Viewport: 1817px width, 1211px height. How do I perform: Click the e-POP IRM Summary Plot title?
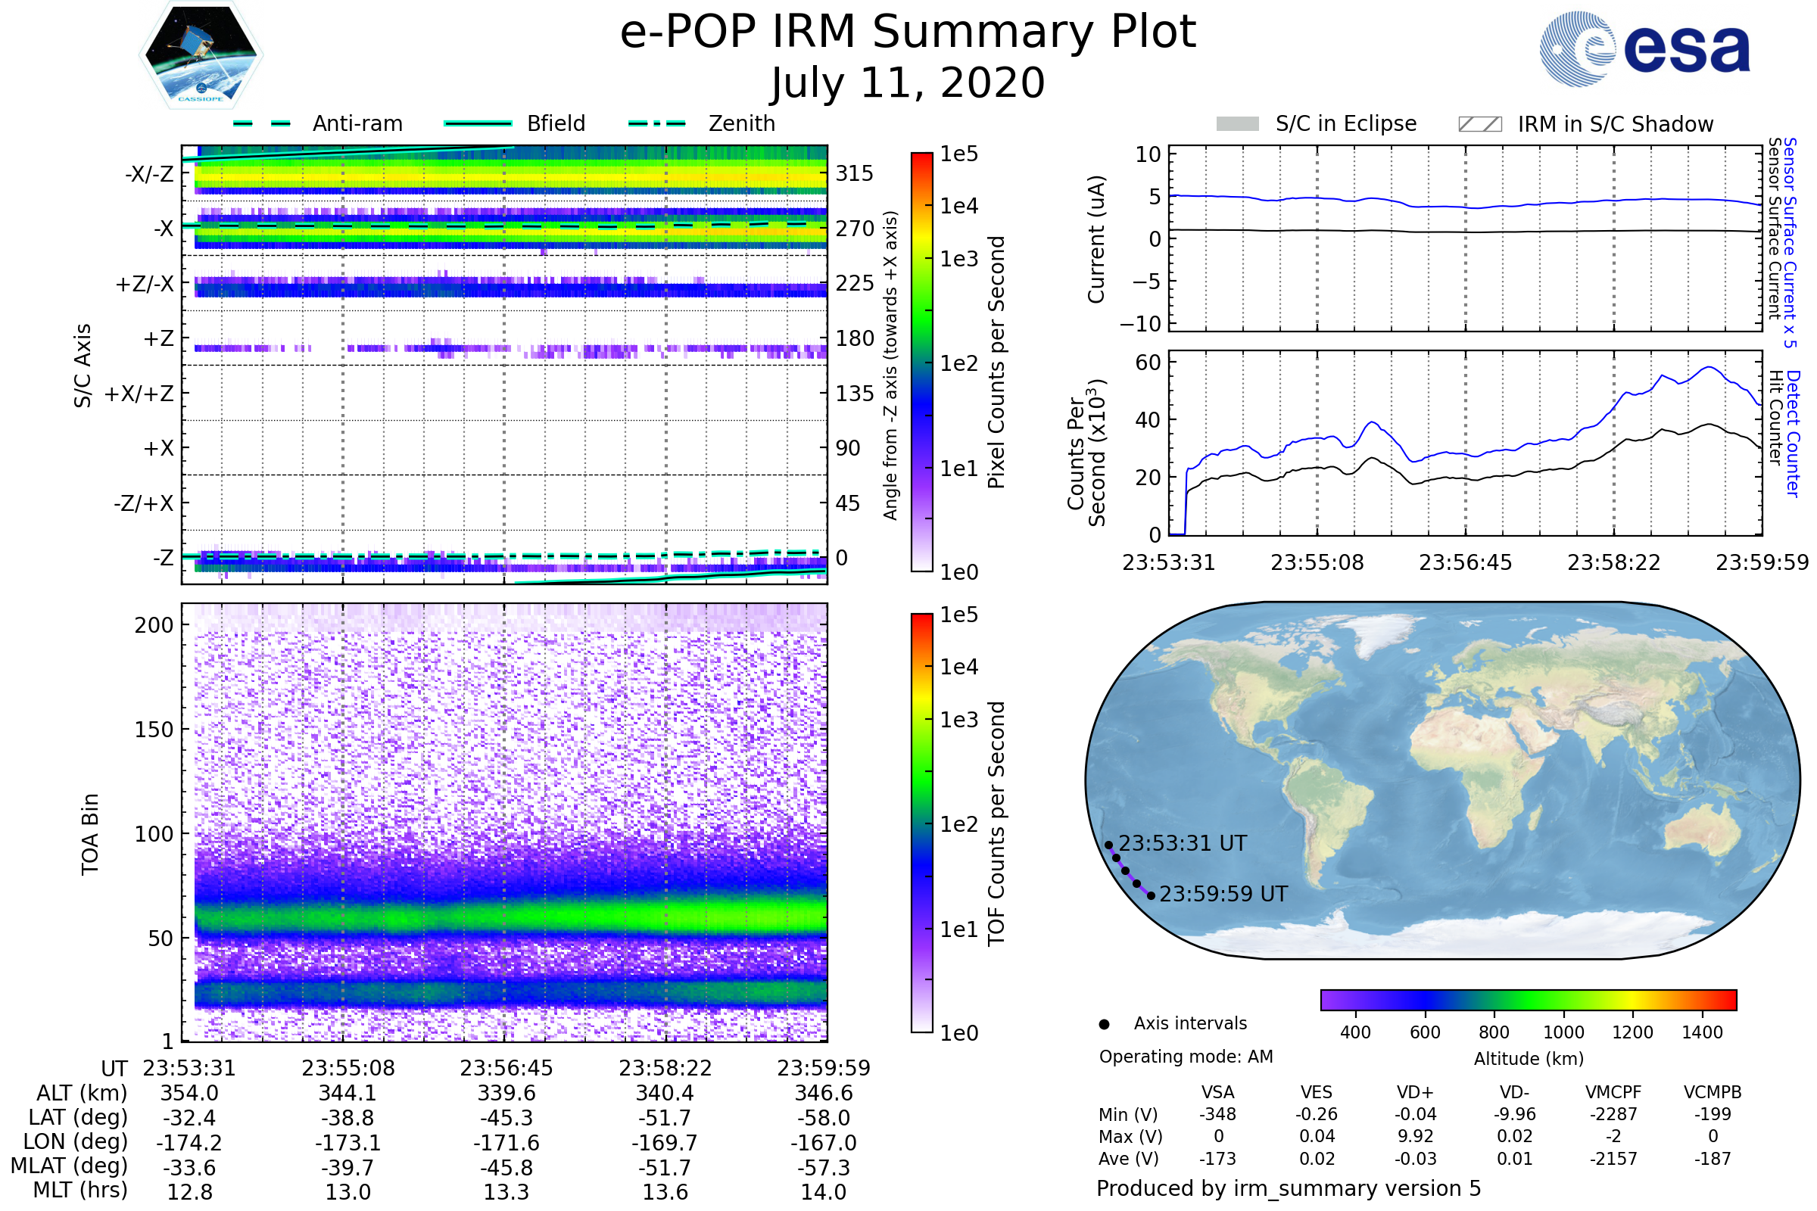908,33
